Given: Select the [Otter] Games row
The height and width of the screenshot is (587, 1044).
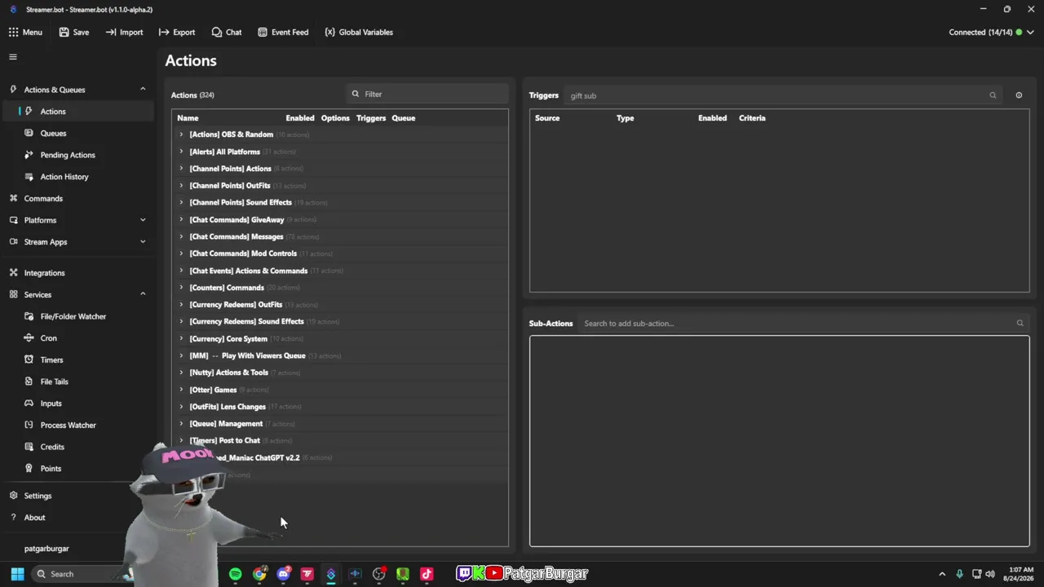Looking at the screenshot, I should (340, 390).
